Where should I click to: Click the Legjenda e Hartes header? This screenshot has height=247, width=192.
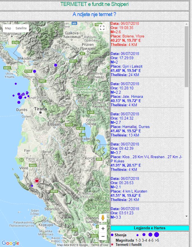(149, 228)
